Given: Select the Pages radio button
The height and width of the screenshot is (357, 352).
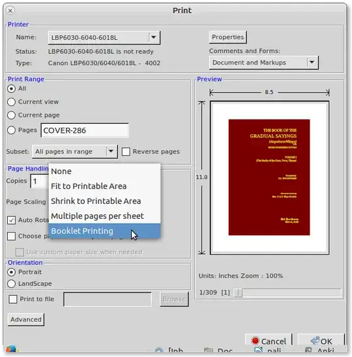Looking at the screenshot, I should [11, 130].
